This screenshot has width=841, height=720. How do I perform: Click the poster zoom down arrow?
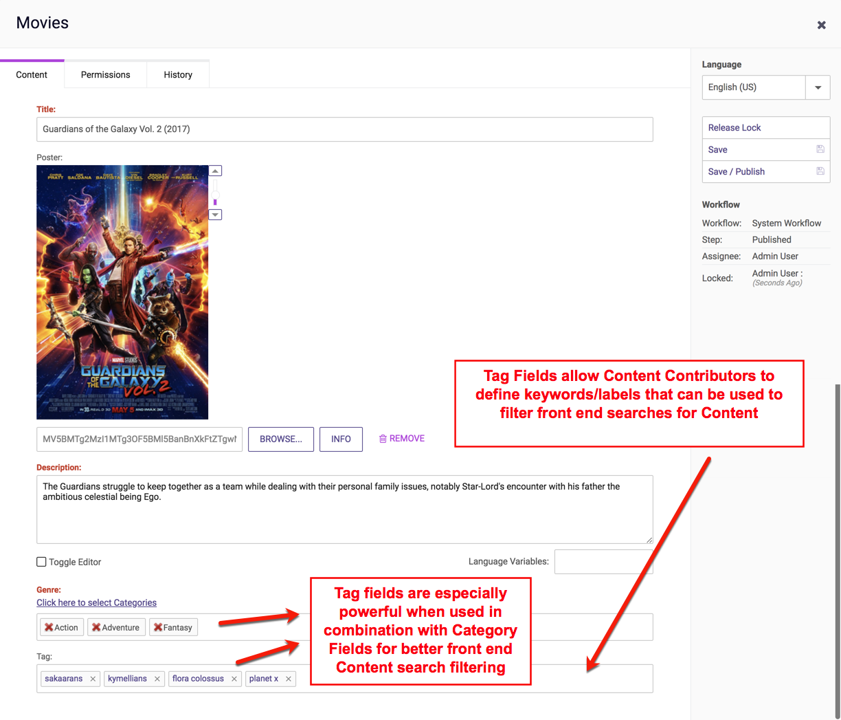point(215,215)
